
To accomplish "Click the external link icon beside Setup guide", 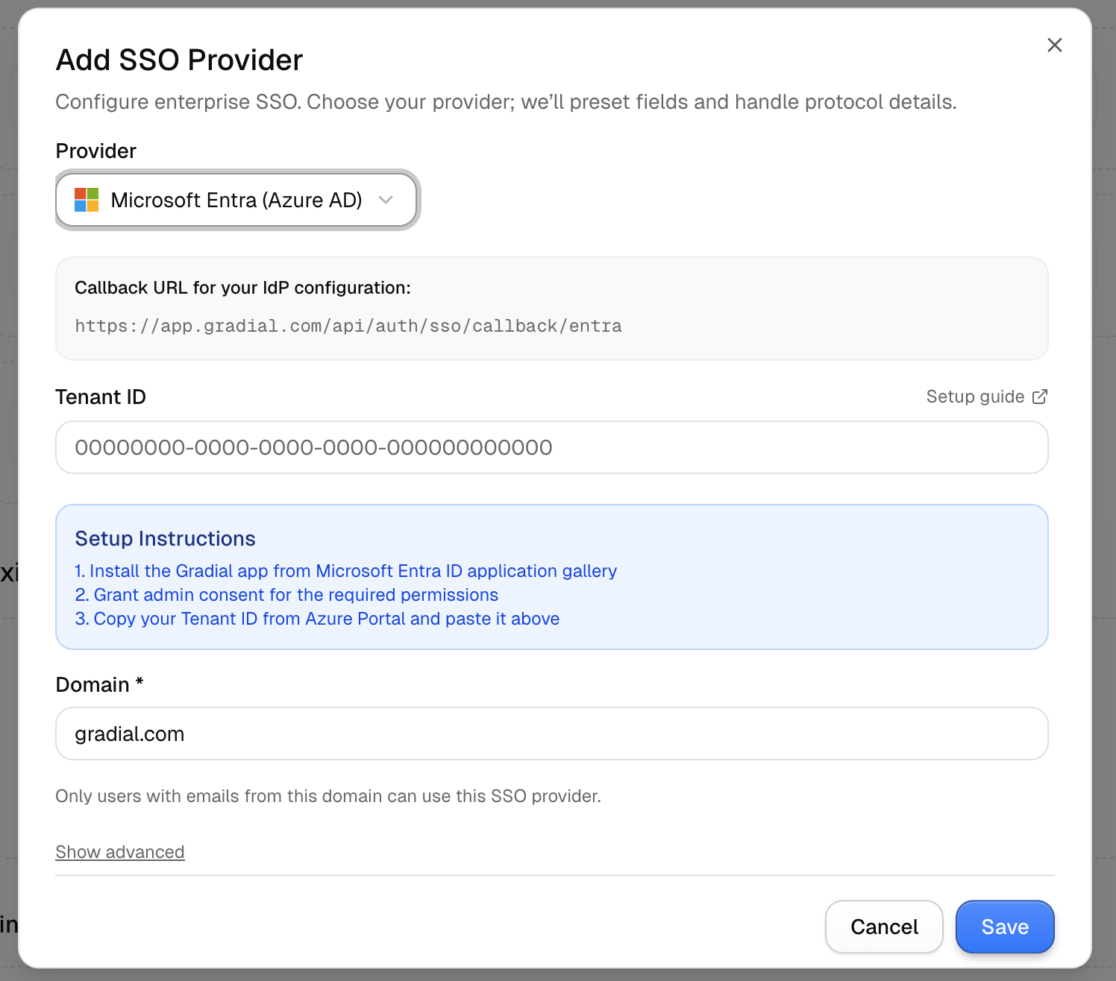I will point(1040,397).
